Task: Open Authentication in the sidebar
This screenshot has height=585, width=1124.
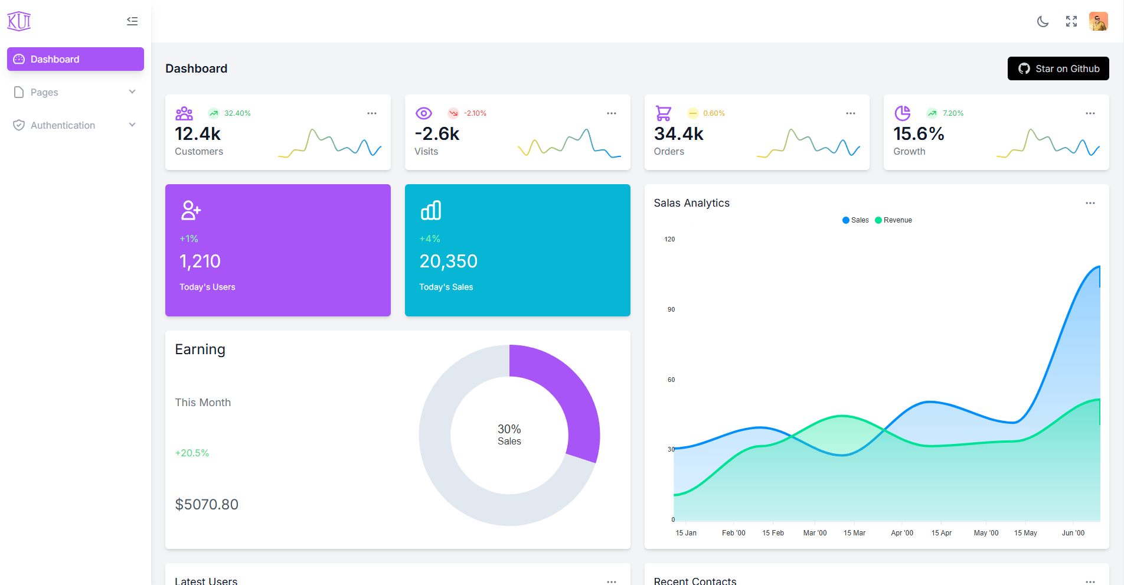Action: point(76,125)
